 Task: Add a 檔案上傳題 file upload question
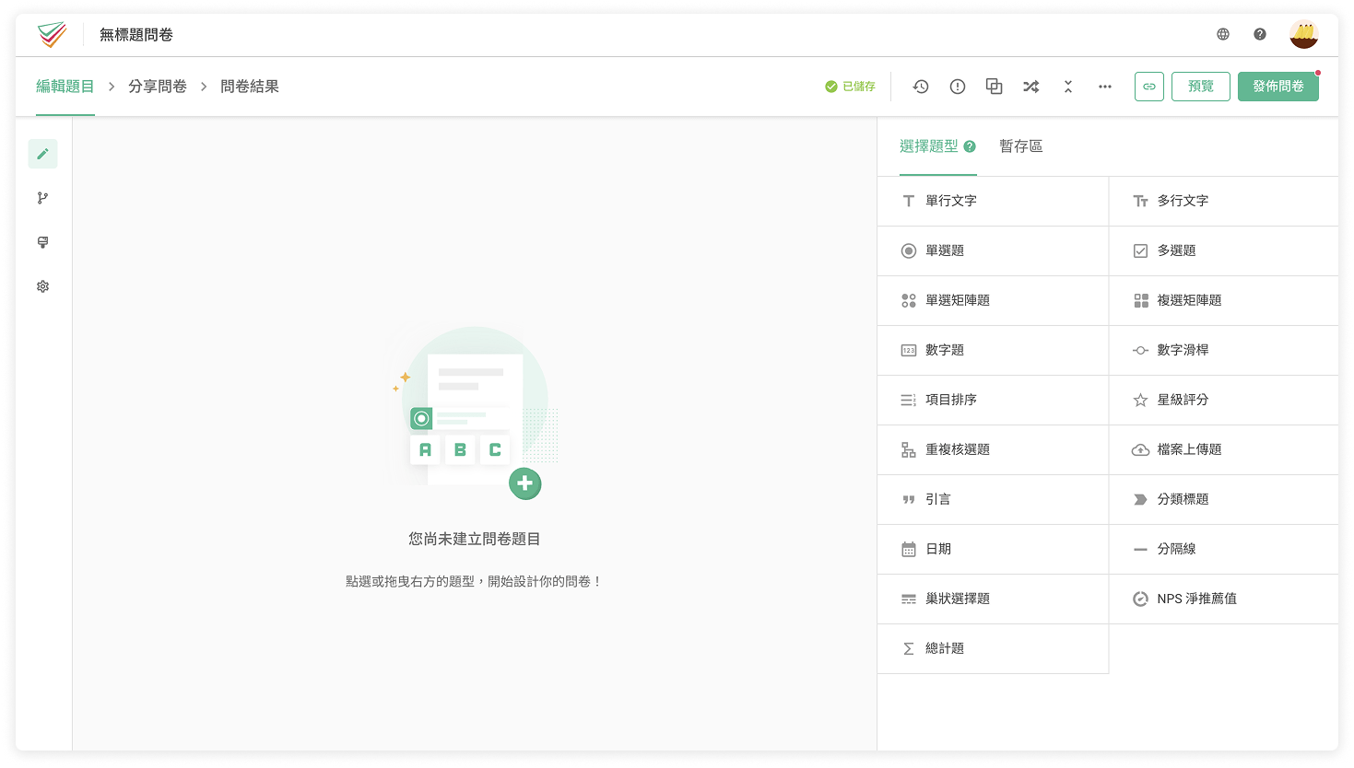(x=1224, y=449)
